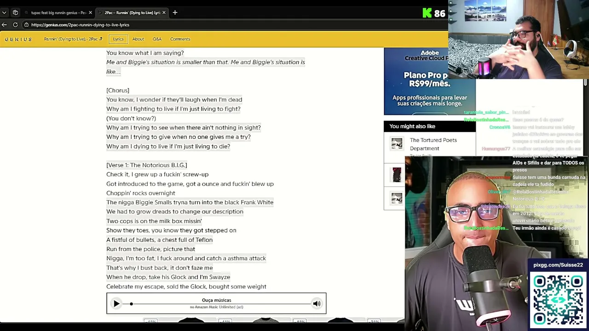Image resolution: width=589 pixels, height=331 pixels.
Task: Click the '[Verse 1: The Notorious B.I.G.]' header
Action: click(147, 165)
